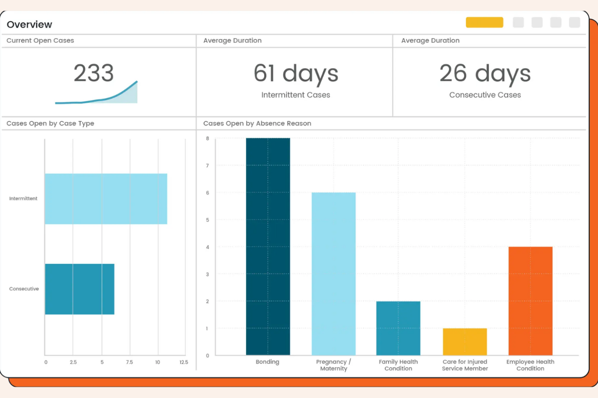Click the third gray toolbar icon
The height and width of the screenshot is (398, 598).
tap(556, 22)
